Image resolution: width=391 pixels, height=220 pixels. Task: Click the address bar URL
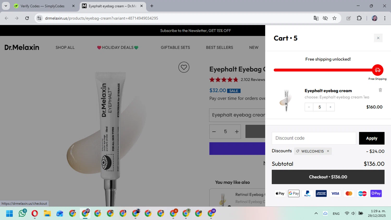tap(102, 18)
